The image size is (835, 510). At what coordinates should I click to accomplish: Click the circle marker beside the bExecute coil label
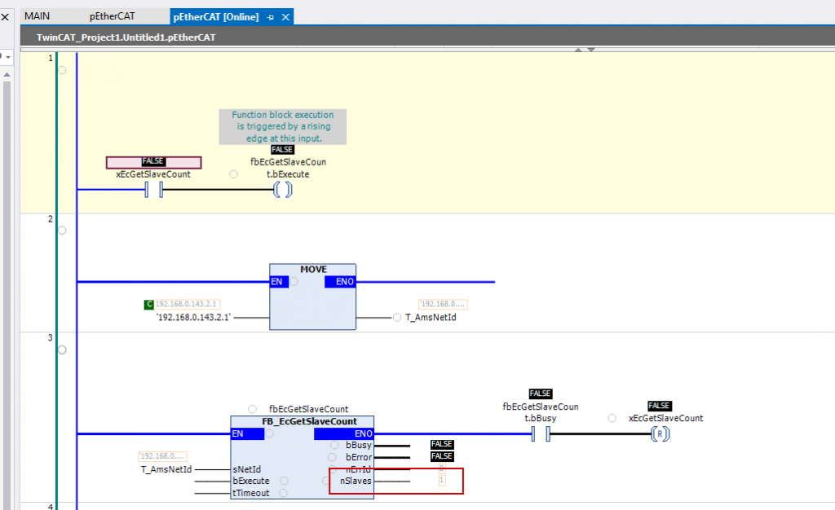pyautogui.click(x=233, y=174)
